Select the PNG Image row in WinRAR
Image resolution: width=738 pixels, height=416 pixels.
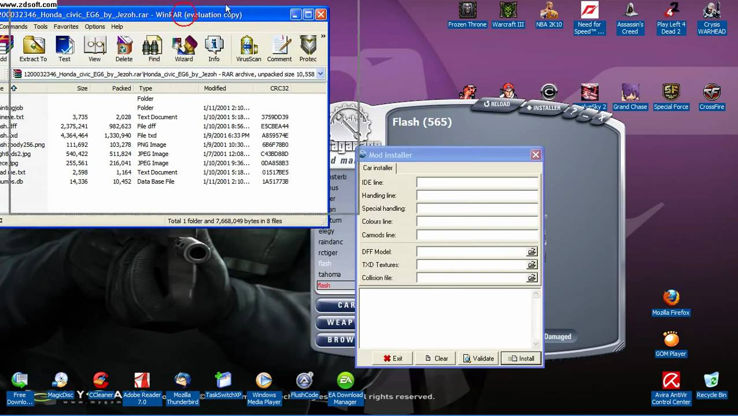coord(145,144)
